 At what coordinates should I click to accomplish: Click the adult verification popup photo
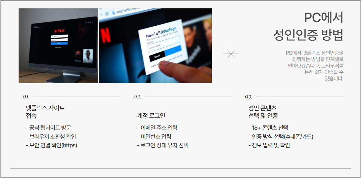[156, 46]
